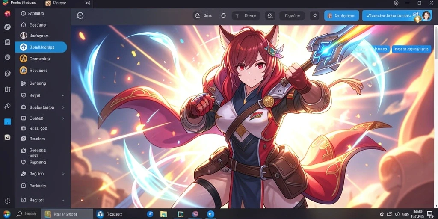
Task: Open the recycle icon app in the taskbar
Action: [100, 214]
